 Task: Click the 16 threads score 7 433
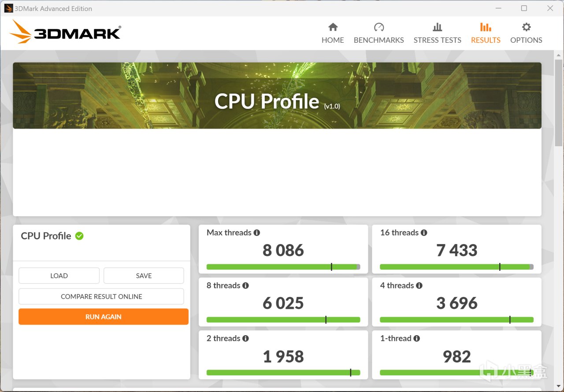[x=457, y=250]
